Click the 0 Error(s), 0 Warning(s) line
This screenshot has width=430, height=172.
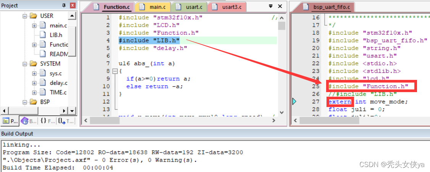click(100, 160)
